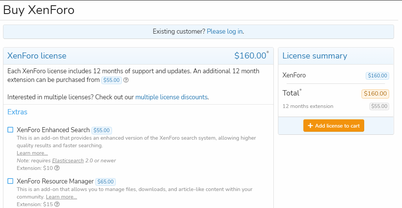Click the License summary heading
402x208 pixels.
(x=315, y=56)
